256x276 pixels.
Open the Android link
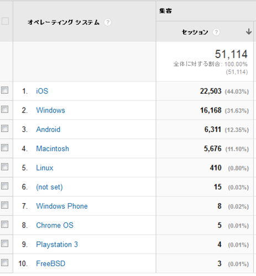[x=48, y=129]
